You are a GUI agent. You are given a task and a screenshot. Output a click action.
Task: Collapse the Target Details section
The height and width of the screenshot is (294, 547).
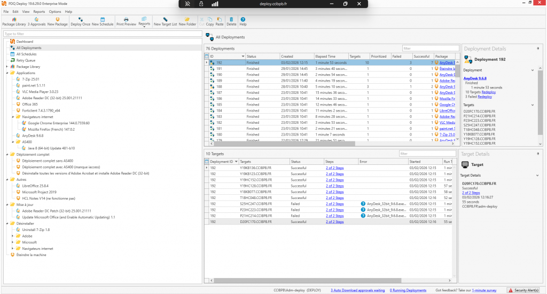(537, 175)
